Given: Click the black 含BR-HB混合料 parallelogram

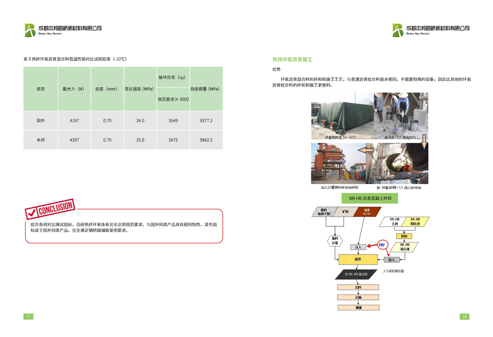Looking at the screenshot, I should (356, 274).
